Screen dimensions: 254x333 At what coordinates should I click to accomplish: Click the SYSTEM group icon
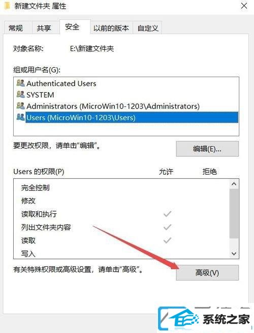coord(20,94)
